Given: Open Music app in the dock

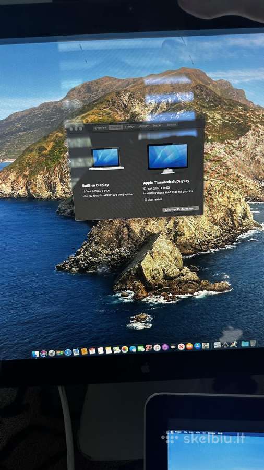Looking at the screenshot, I should click(157, 347).
